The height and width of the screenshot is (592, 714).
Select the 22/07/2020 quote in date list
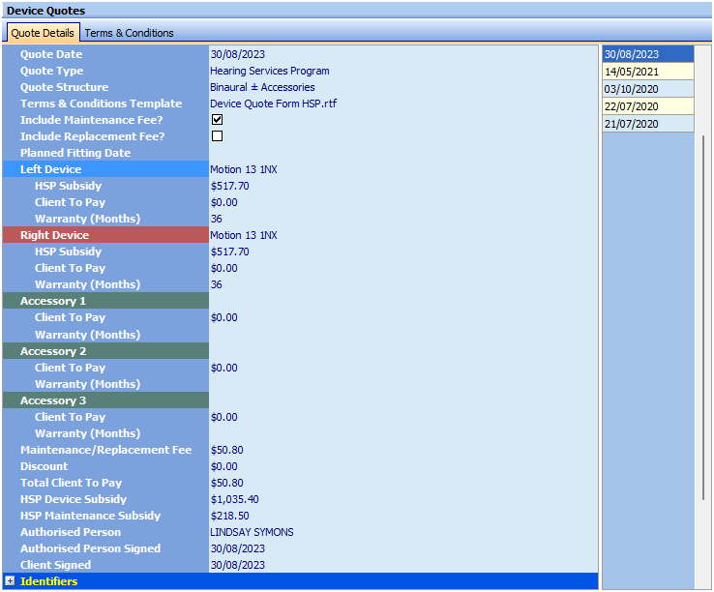coord(647,106)
